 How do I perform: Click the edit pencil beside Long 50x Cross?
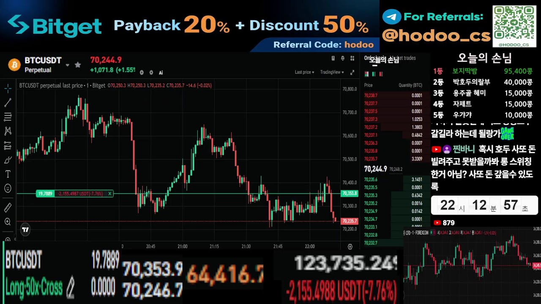coord(71,288)
